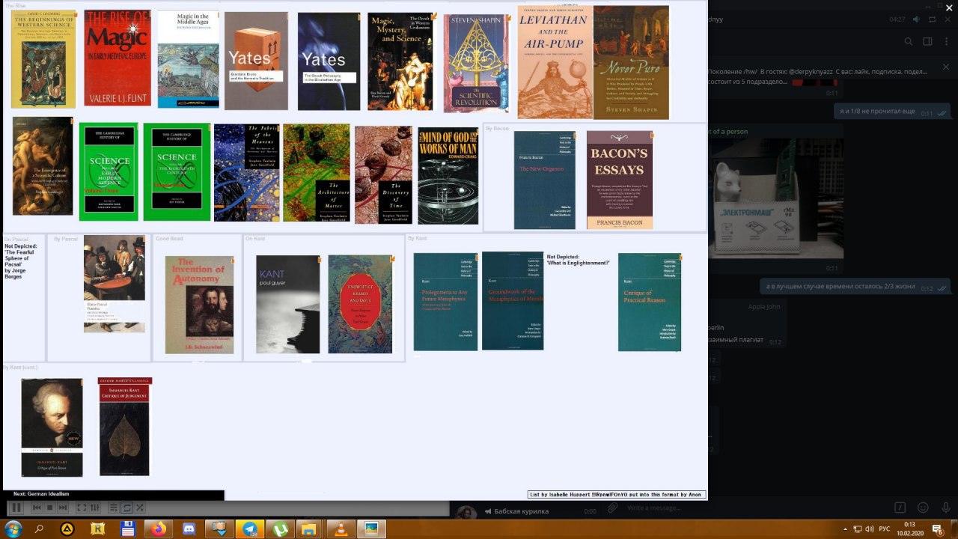
Task: Switch to Telegram on the taskbar
Action: tap(249, 529)
